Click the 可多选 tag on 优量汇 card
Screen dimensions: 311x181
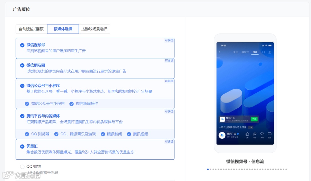click(x=169, y=142)
